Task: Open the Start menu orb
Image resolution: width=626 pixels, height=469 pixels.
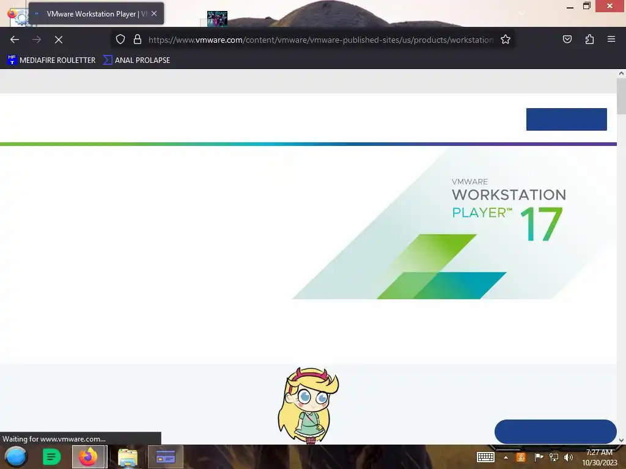Action: tap(16, 457)
